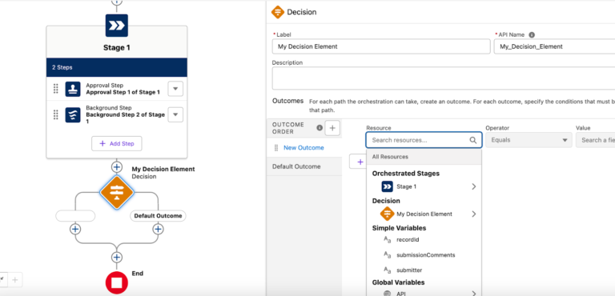Expand the API global variable chevron
The width and height of the screenshot is (615, 296).
pyautogui.click(x=474, y=294)
